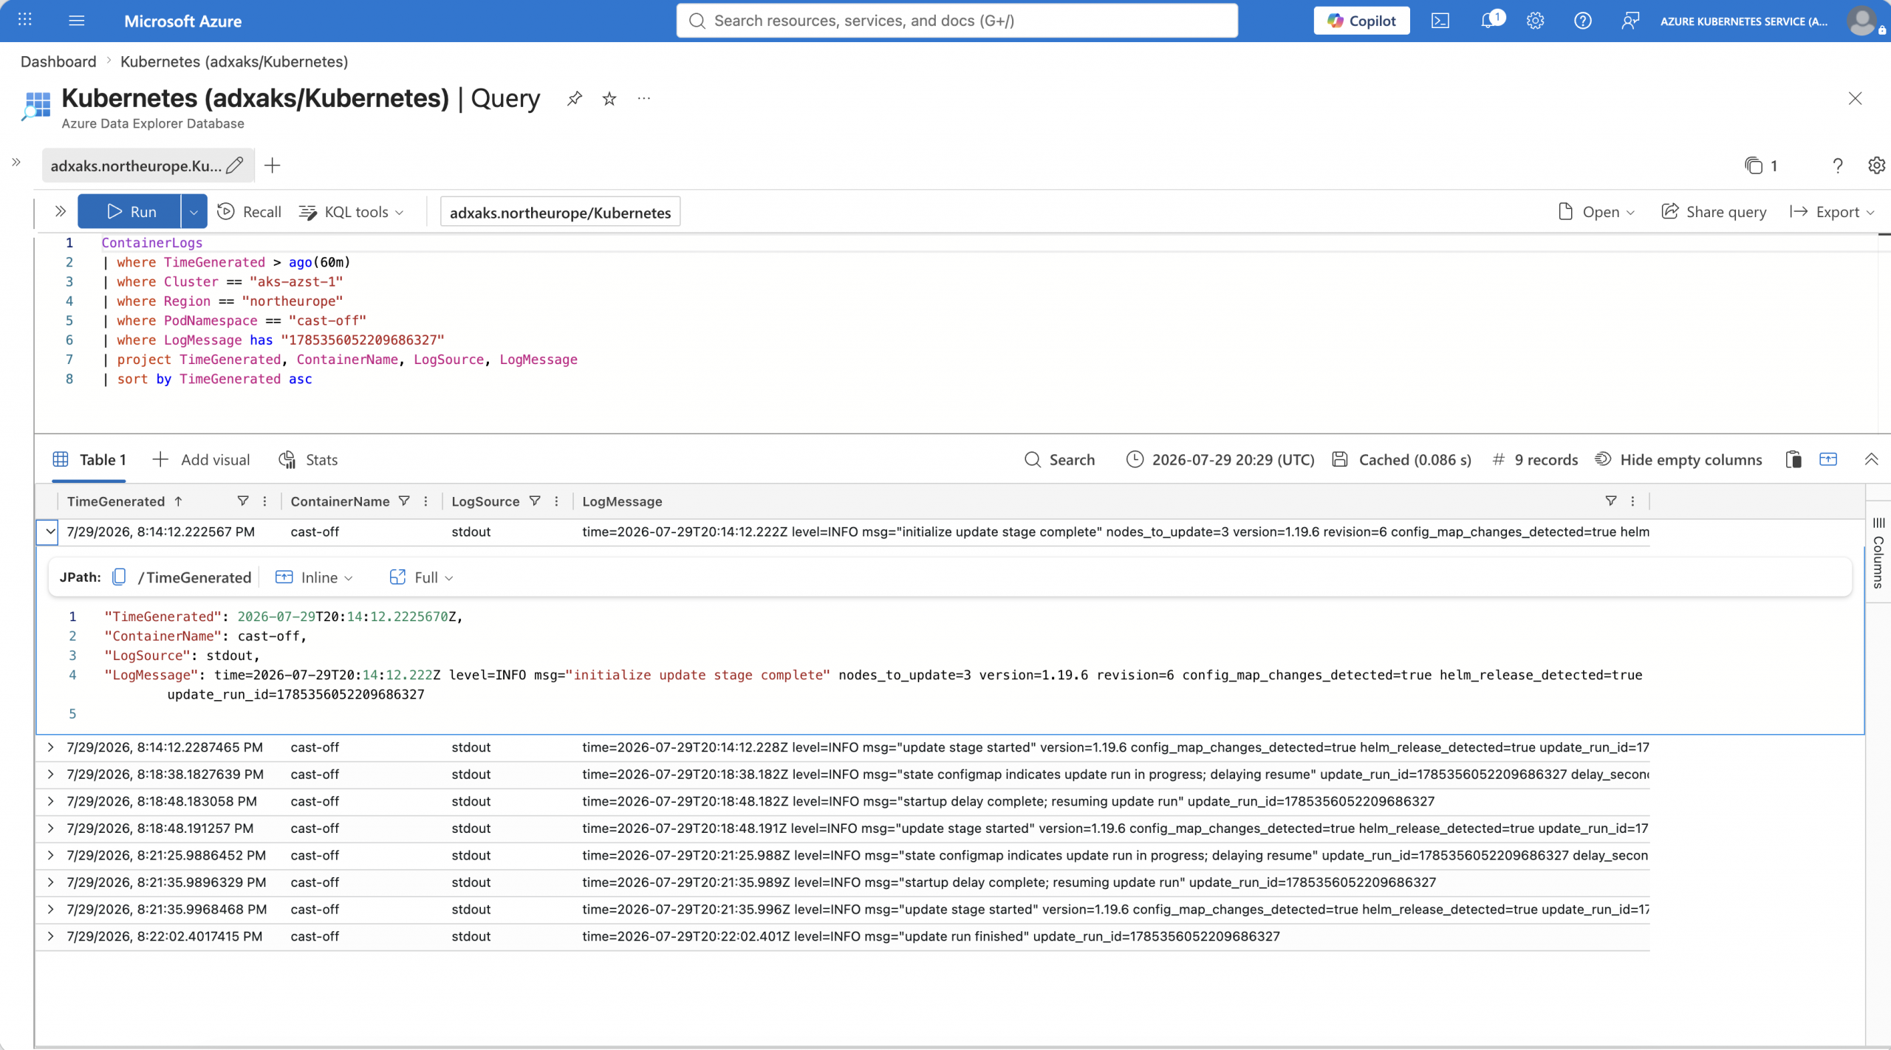Viewport: 1891px width, 1050px height.
Task: Filter the TimeGenerated column
Action: click(243, 501)
